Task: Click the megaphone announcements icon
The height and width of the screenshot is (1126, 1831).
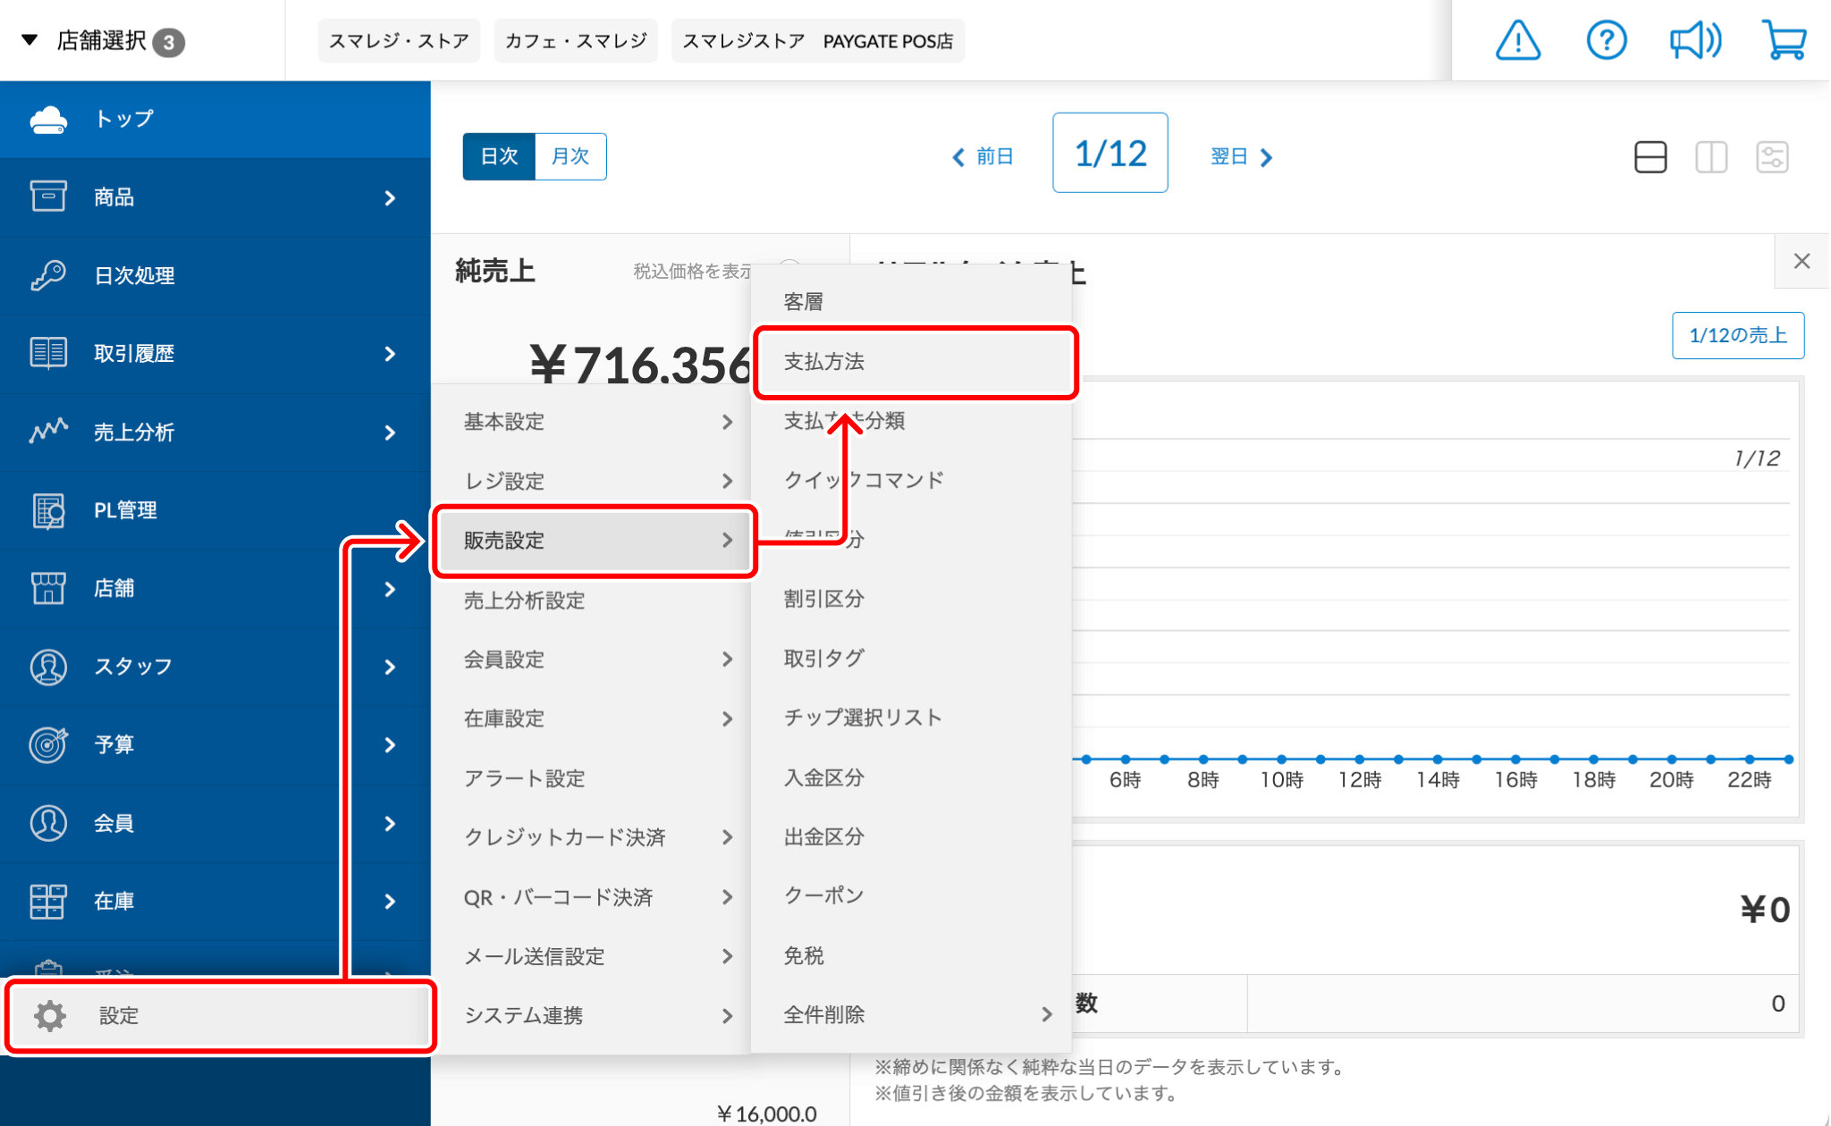Action: (x=1694, y=41)
